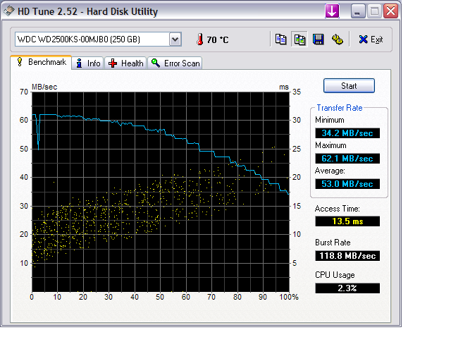The width and height of the screenshot is (451, 361).
Task: Open the Info tab
Action: coord(88,63)
